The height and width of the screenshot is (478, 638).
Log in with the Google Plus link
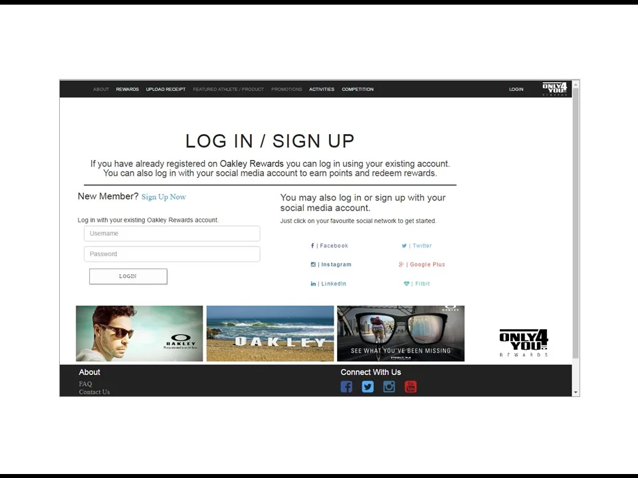[x=422, y=264]
